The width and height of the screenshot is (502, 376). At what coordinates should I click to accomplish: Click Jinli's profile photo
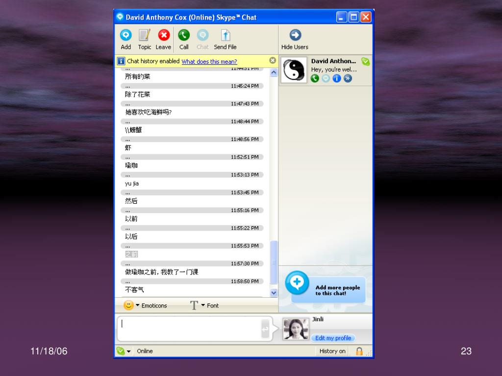(296, 329)
